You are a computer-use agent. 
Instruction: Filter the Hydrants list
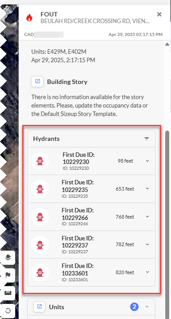tap(147, 139)
